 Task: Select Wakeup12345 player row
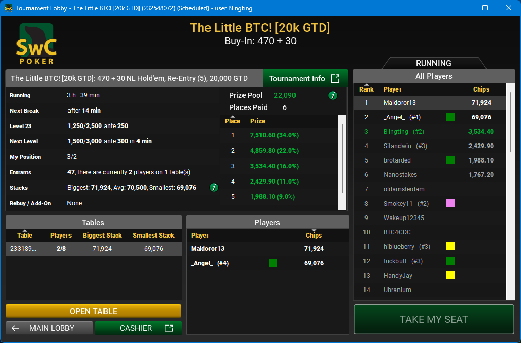point(430,218)
